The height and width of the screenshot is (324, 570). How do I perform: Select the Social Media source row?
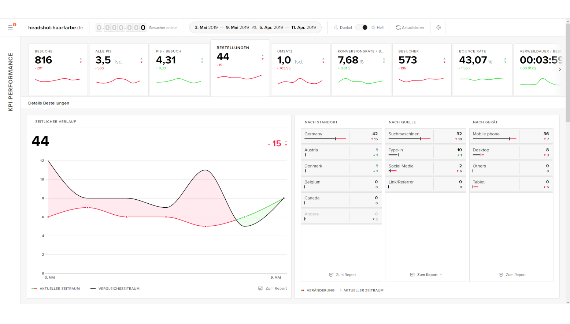[426, 168]
